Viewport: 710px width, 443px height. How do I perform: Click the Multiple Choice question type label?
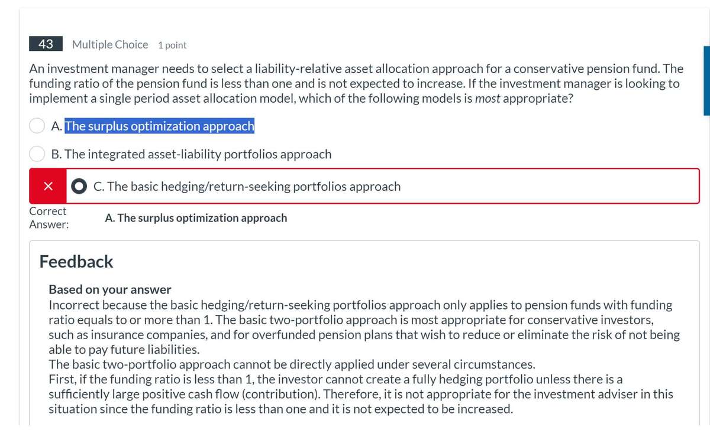[110, 44]
